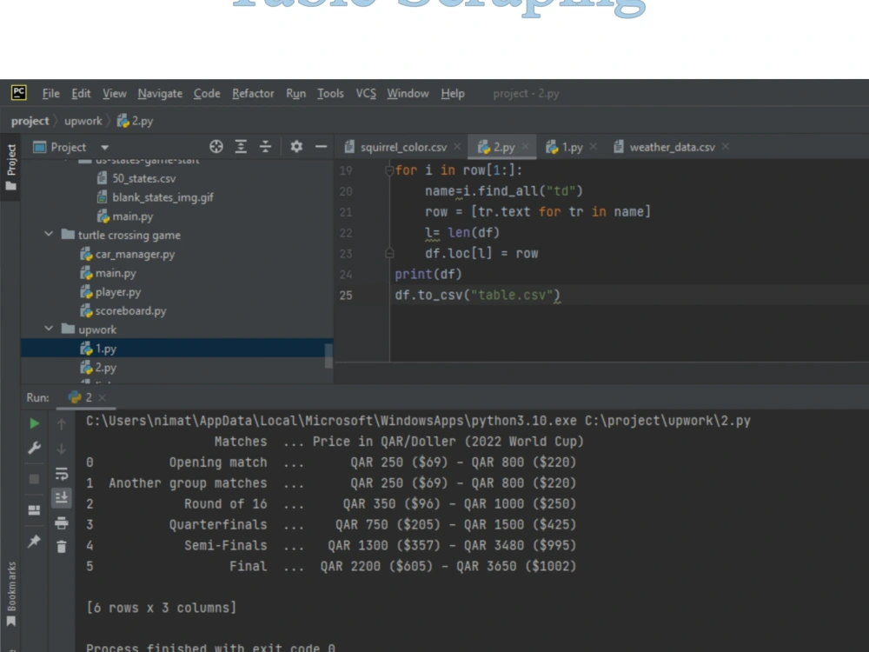Click the 2.py breadcrumb
869x652 pixels.
136,121
